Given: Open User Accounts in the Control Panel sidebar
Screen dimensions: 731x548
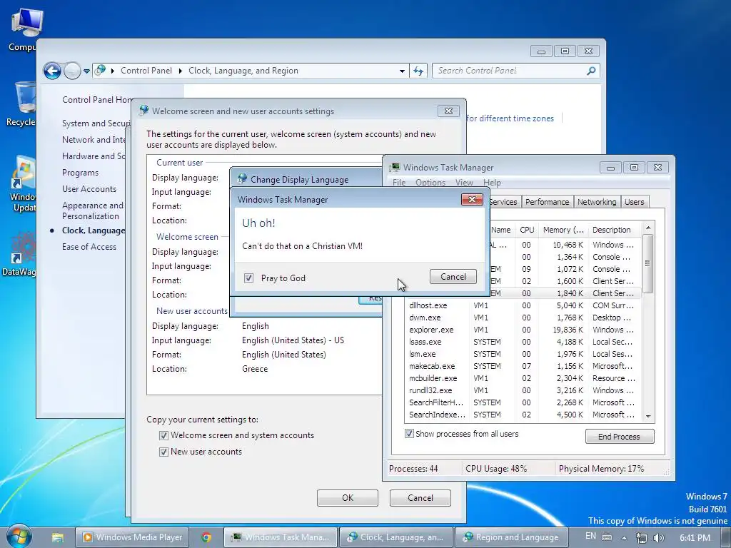Looking at the screenshot, I should 89,188.
